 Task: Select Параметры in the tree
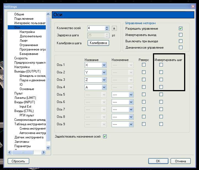23,146
